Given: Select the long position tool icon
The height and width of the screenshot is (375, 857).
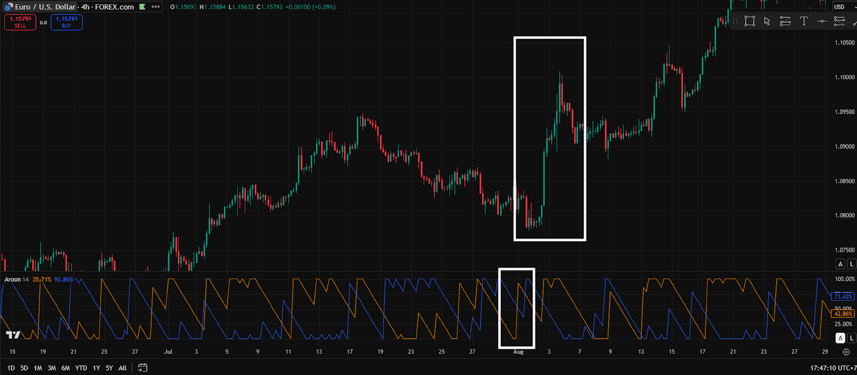Looking at the screenshot, I should (x=785, y=21).
